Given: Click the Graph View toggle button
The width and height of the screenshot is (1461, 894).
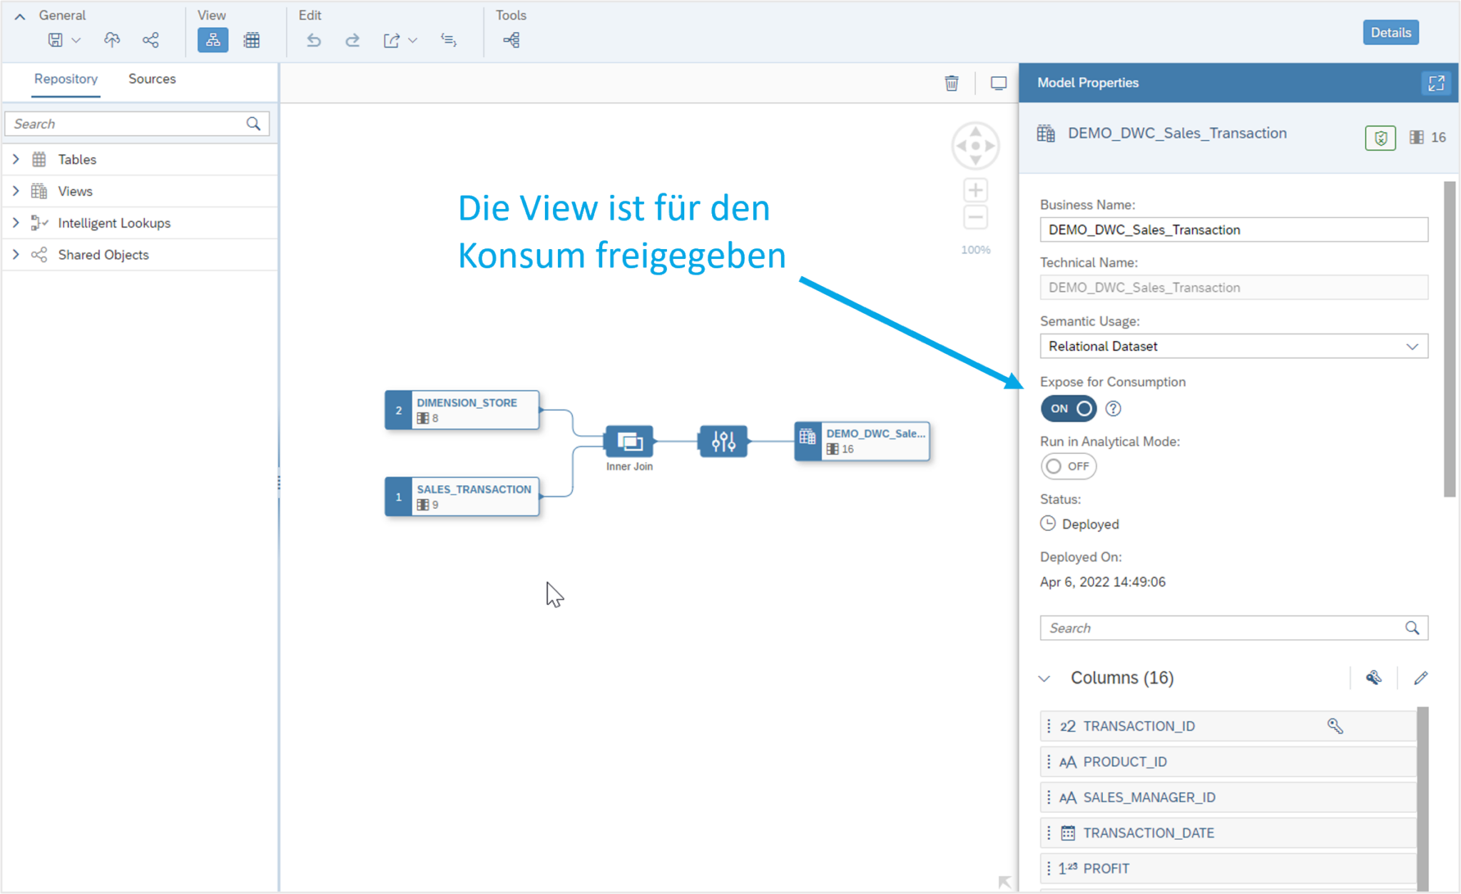Looking at the screenshot, I should (x=212, y=40).
